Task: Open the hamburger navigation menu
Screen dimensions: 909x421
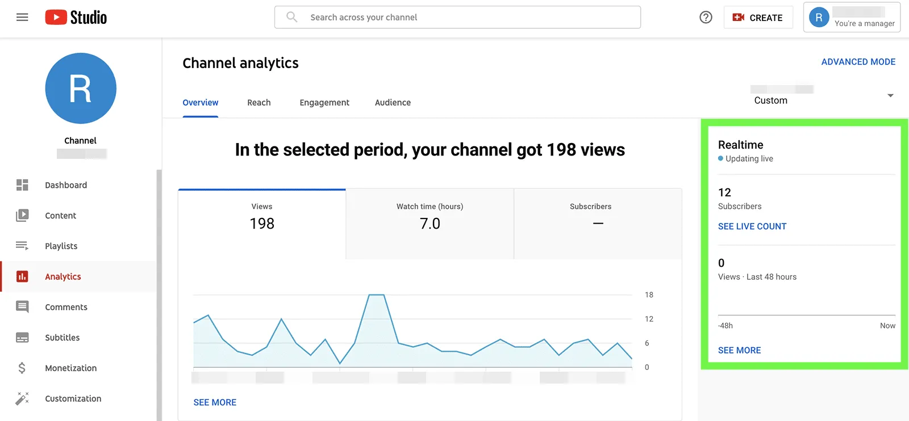Action: [22, 18]
